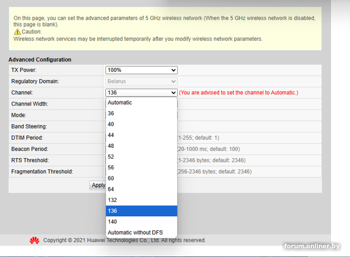Image resolution: width=350 pixels, height=257 pixels.
Task: Click the Regulatory Domain Belarus dropdown
Action: tap(141, 81)
